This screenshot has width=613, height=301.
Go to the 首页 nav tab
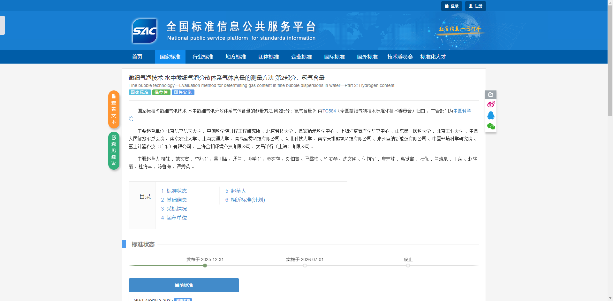click(x=137, y=57)
